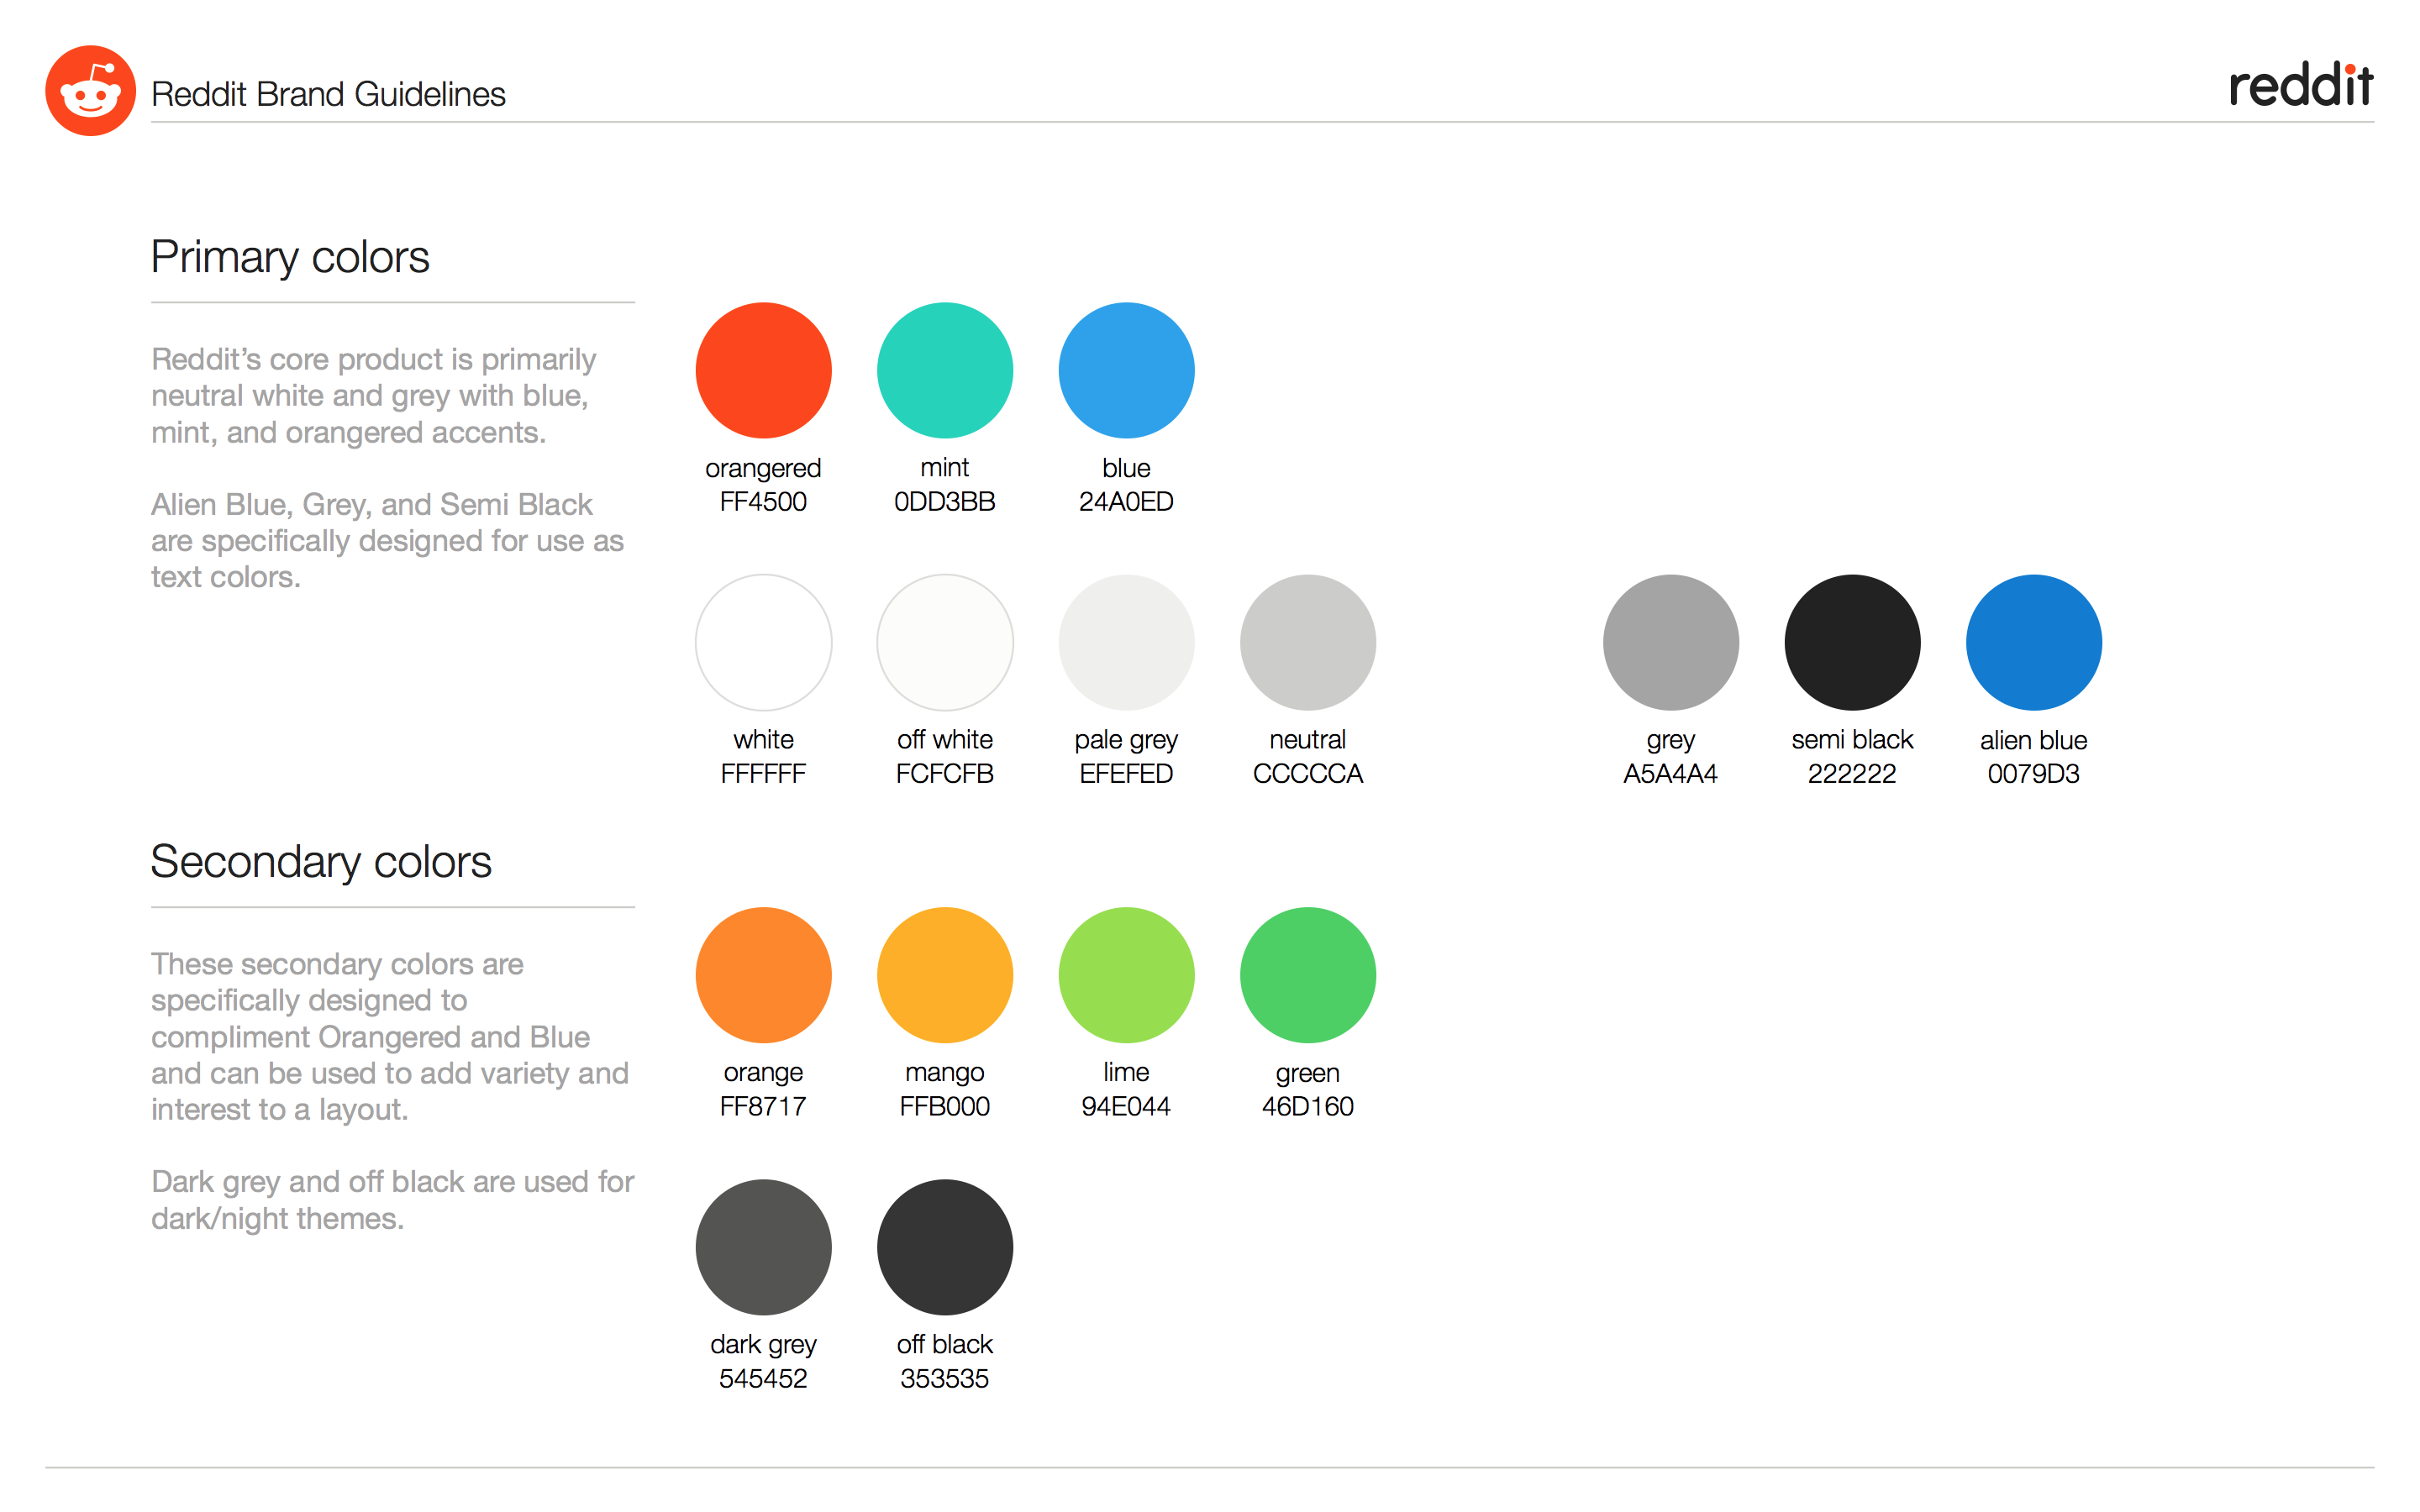Image resolution: width=2420 pixels, height=1512 pixels.
Task: Choose the semi black 222222 circle
Action: tap(1852, 642)
